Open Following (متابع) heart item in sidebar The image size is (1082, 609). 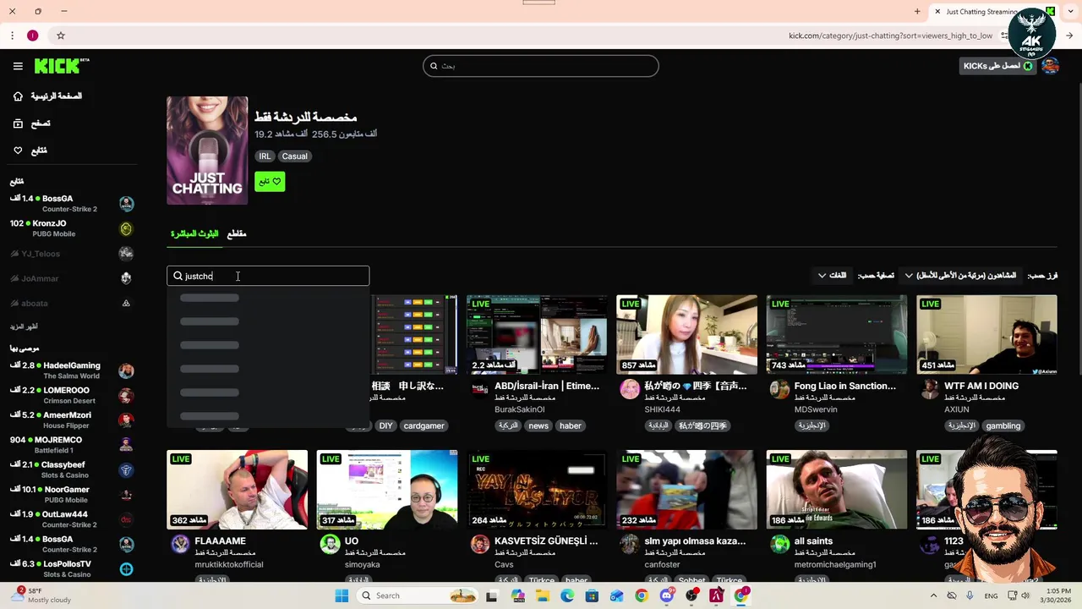[30, 151]
